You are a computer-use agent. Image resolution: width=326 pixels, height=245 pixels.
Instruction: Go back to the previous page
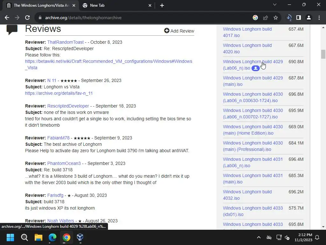pos(7,18)
